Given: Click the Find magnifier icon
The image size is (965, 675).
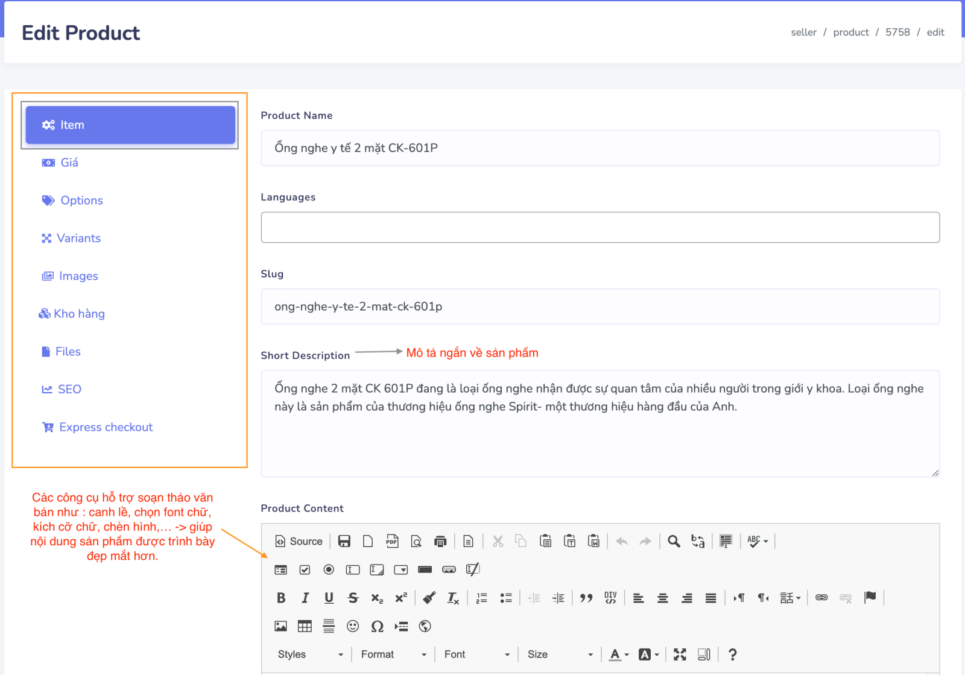Looking at the screenshot, I should click(x=674, y=541).
